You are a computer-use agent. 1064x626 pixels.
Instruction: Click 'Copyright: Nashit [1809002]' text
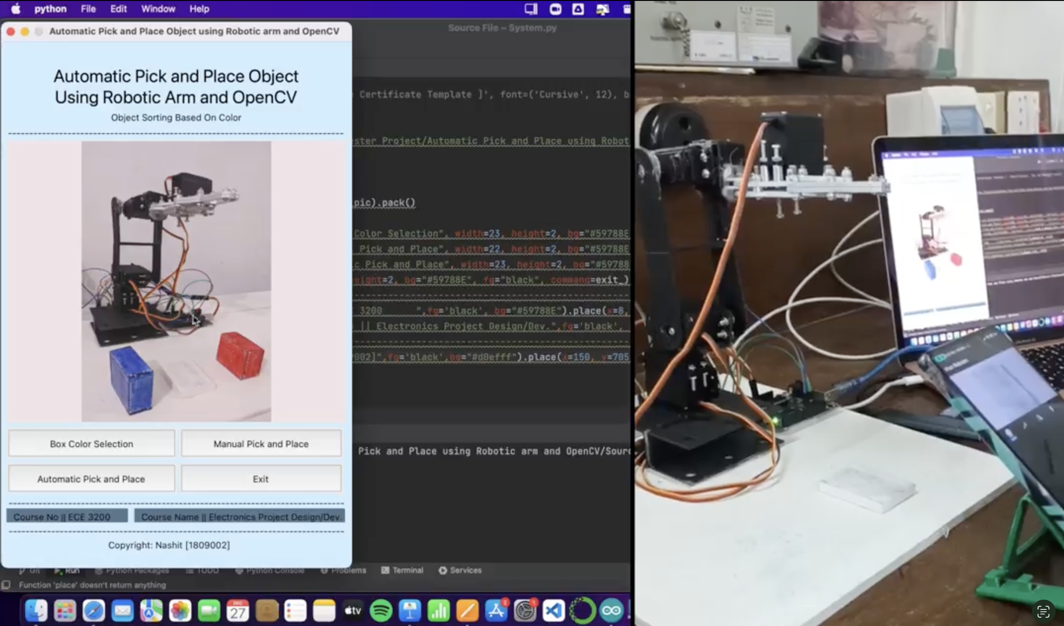169,545
